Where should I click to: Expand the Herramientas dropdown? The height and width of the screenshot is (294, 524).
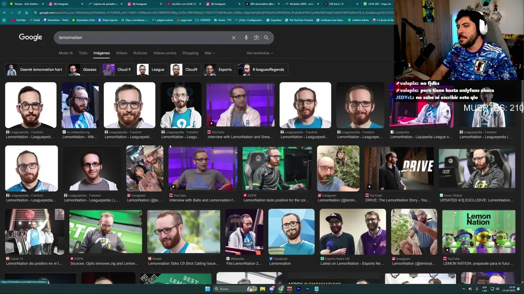[x=260, y=53]
